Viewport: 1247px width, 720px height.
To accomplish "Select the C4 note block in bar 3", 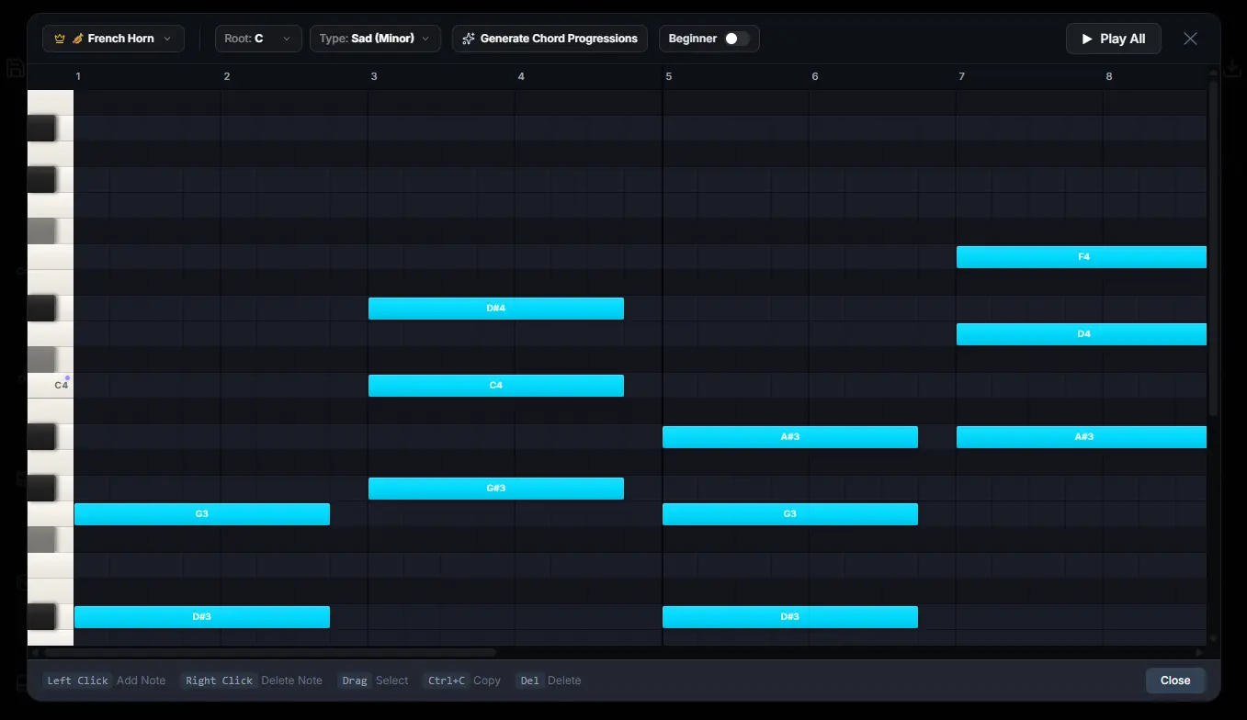I will pyautogui.click(x=496, y=386).
